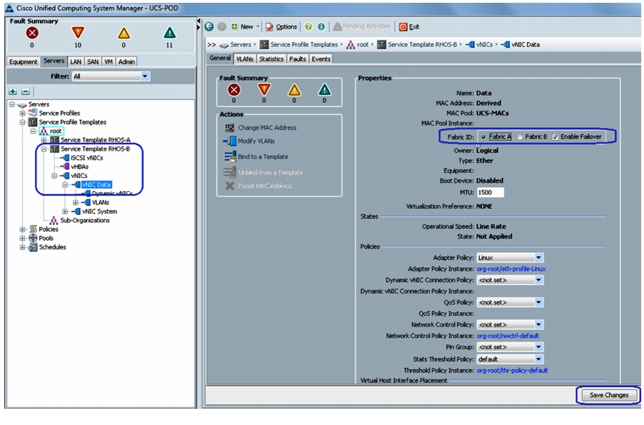Click the warning fault icon in right Fault Summary

[x=324, y=90]
